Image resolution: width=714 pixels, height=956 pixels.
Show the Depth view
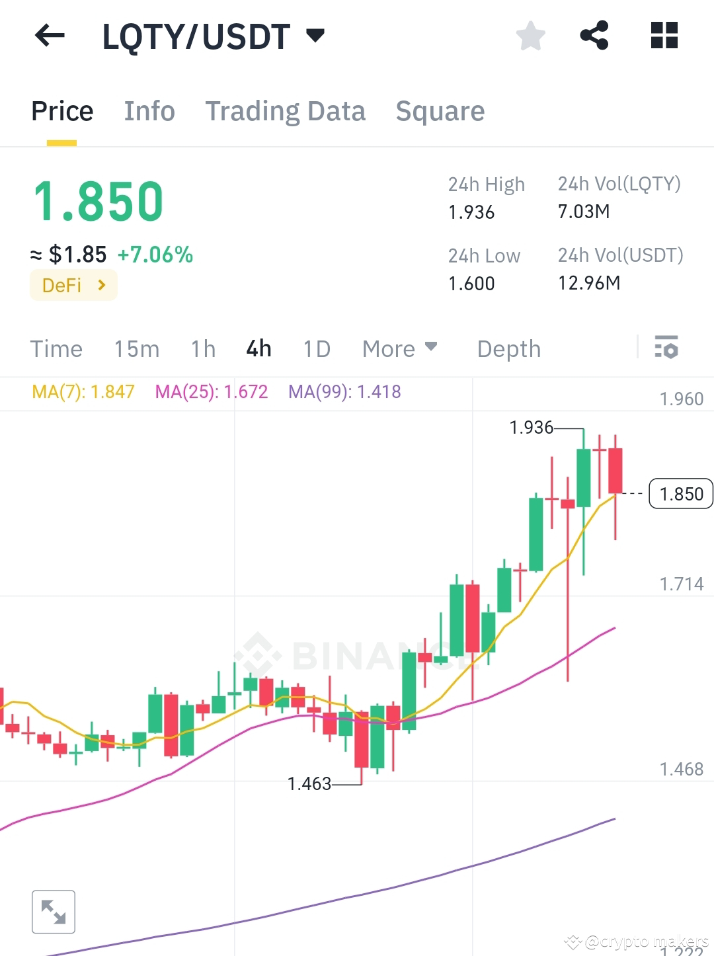[x=508, y=348]
